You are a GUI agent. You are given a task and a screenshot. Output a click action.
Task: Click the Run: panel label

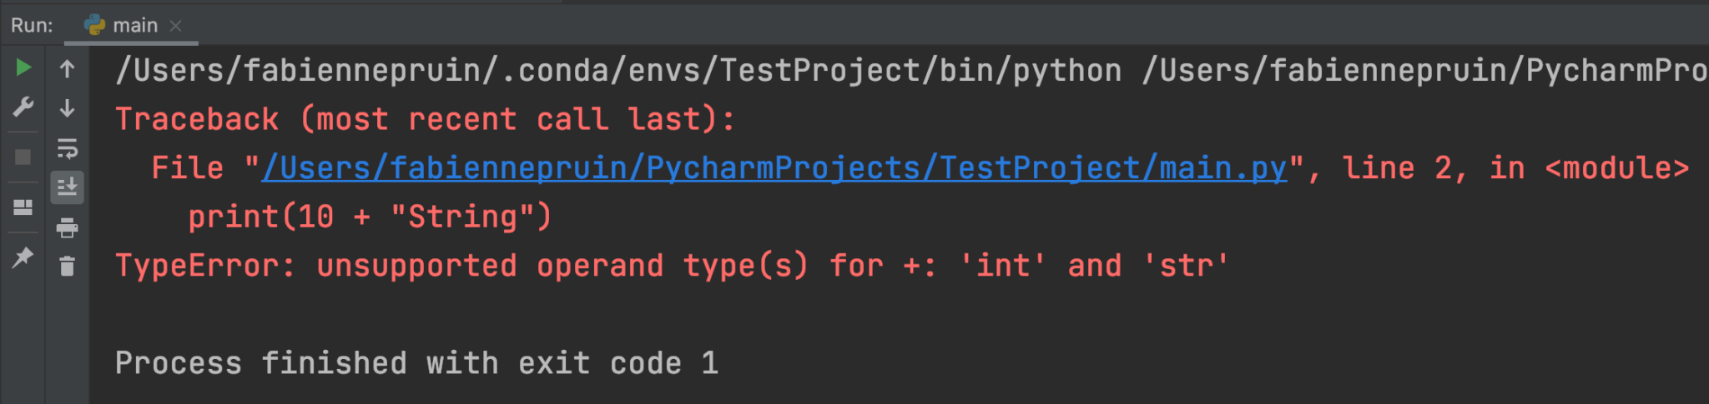[x=32, y=26]
